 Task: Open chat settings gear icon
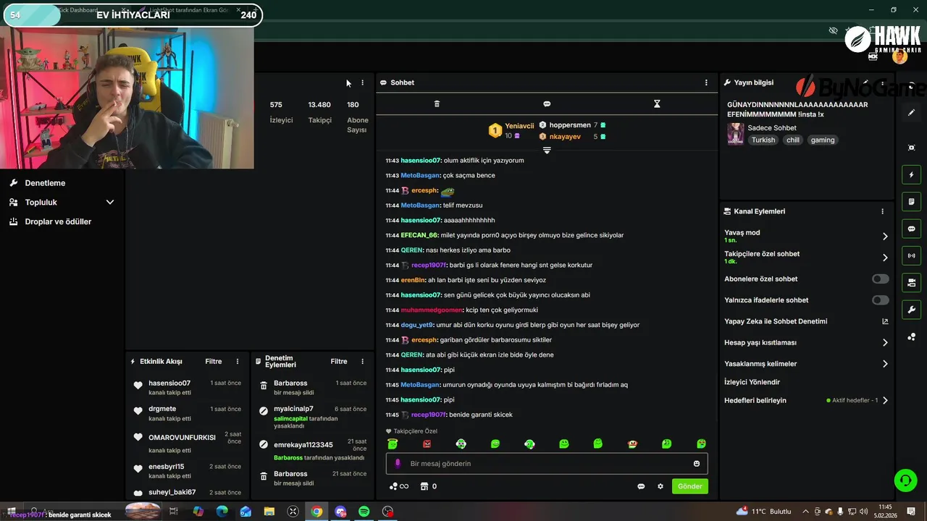point(660,486)
